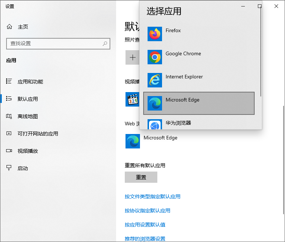The width and height of the screenshot is (285, 242).
Task: Open the 推荐的浏览器设置 link
Action: [145, 239]
